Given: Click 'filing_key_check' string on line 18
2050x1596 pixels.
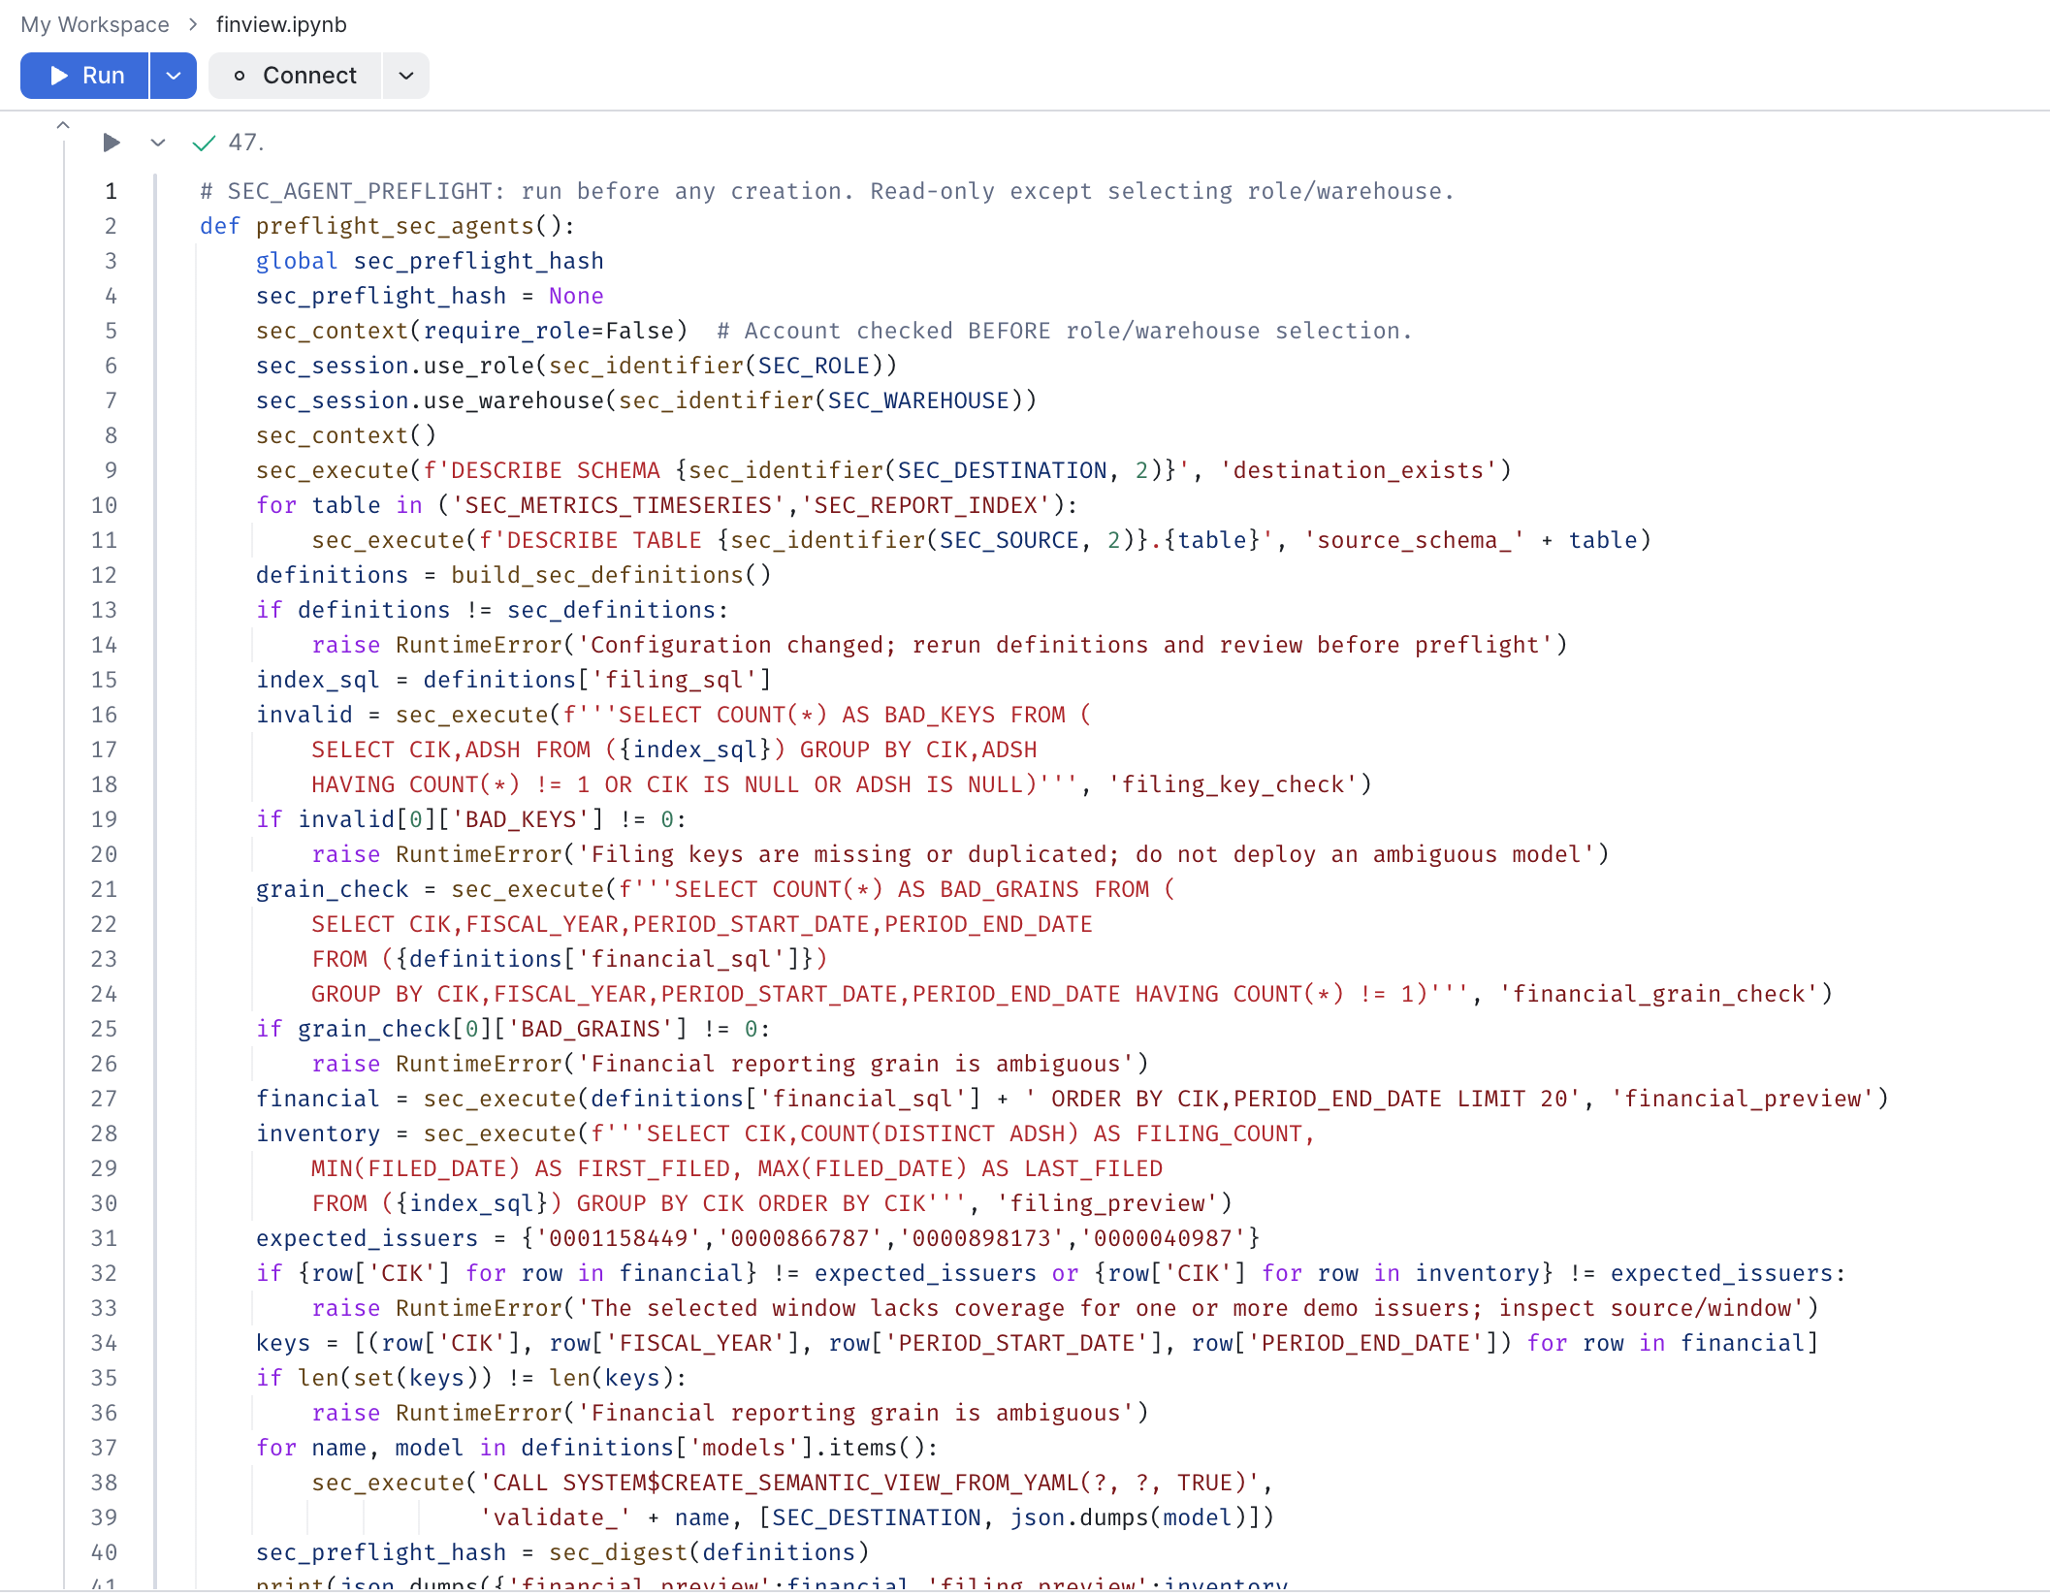Looking at the screenshot, I should pos(1233,784).
